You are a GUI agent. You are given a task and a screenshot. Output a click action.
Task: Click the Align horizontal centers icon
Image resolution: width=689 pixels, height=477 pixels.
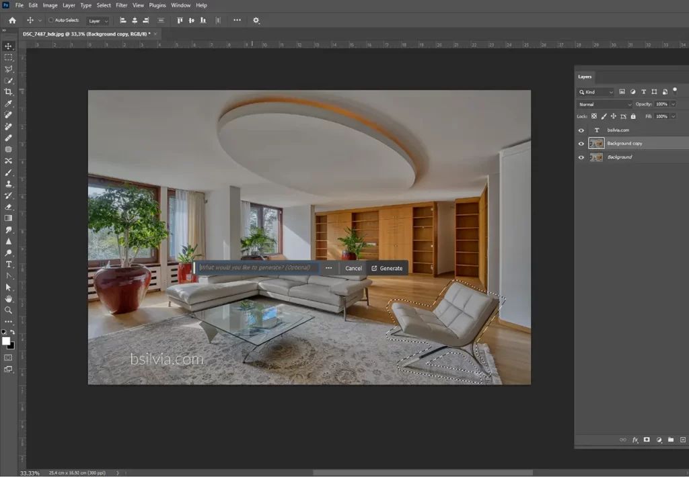135,20
